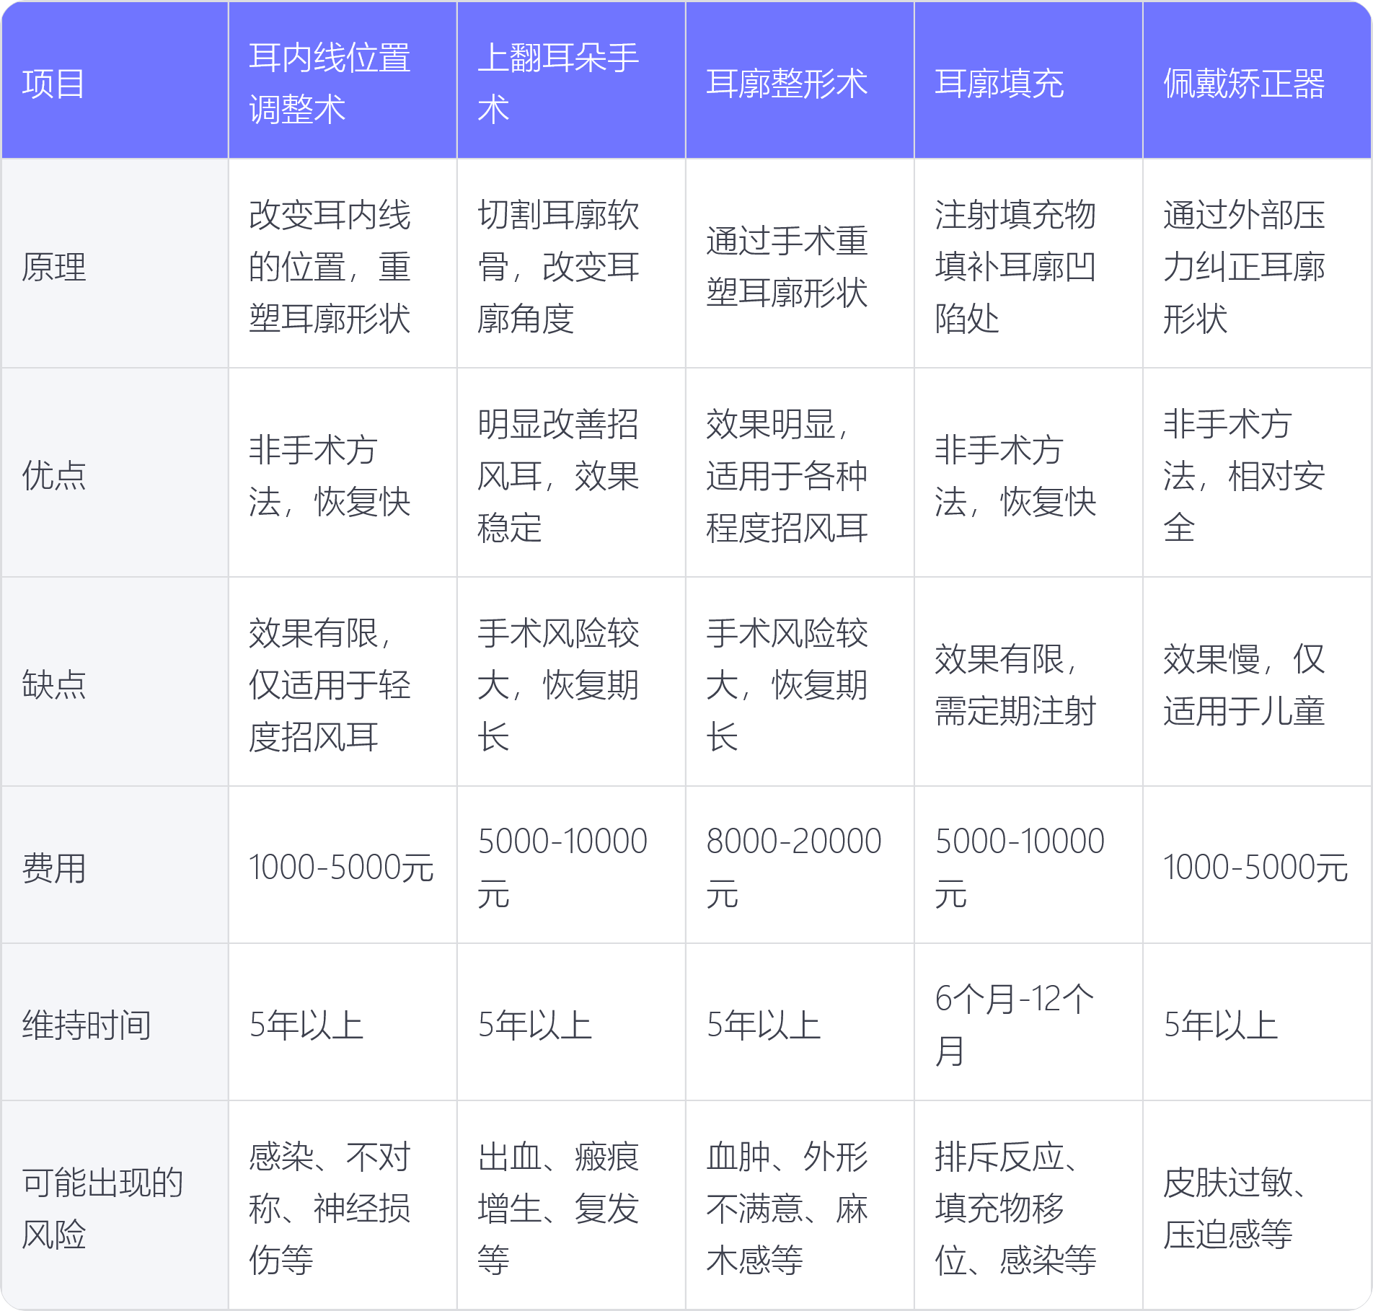
Task: Click cell 通过外部压力纠正耳廓形状
Action: [1257, 263]
